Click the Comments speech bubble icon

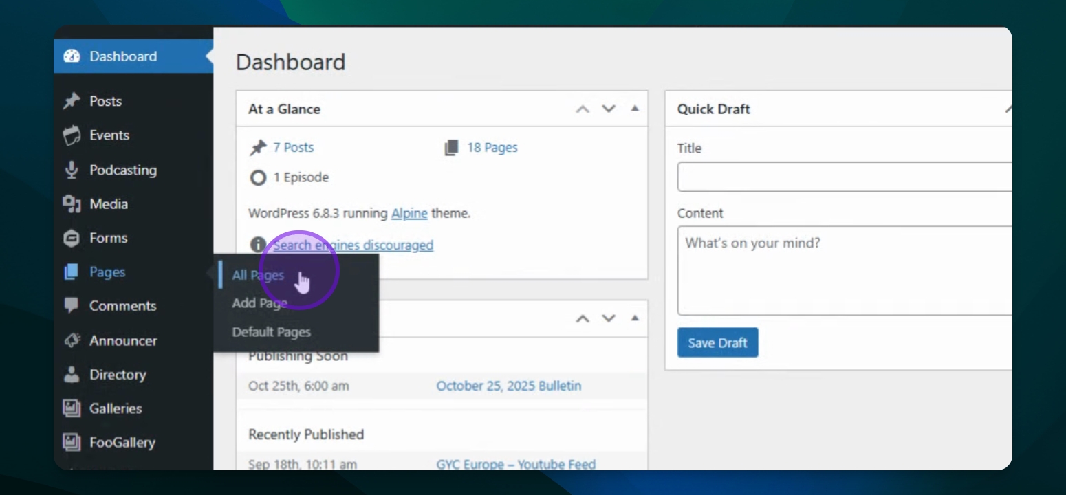click(72, 306)
